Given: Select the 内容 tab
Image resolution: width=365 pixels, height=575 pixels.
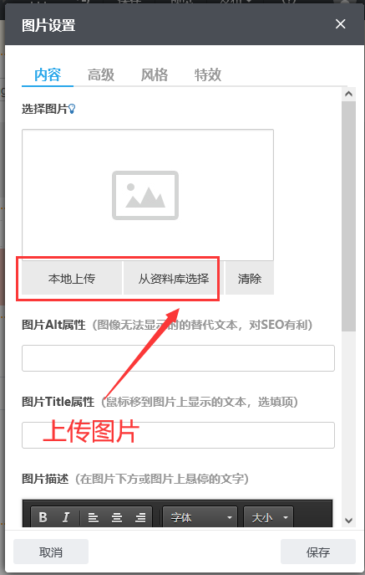Looking at the screenshot, I should 48,74.
